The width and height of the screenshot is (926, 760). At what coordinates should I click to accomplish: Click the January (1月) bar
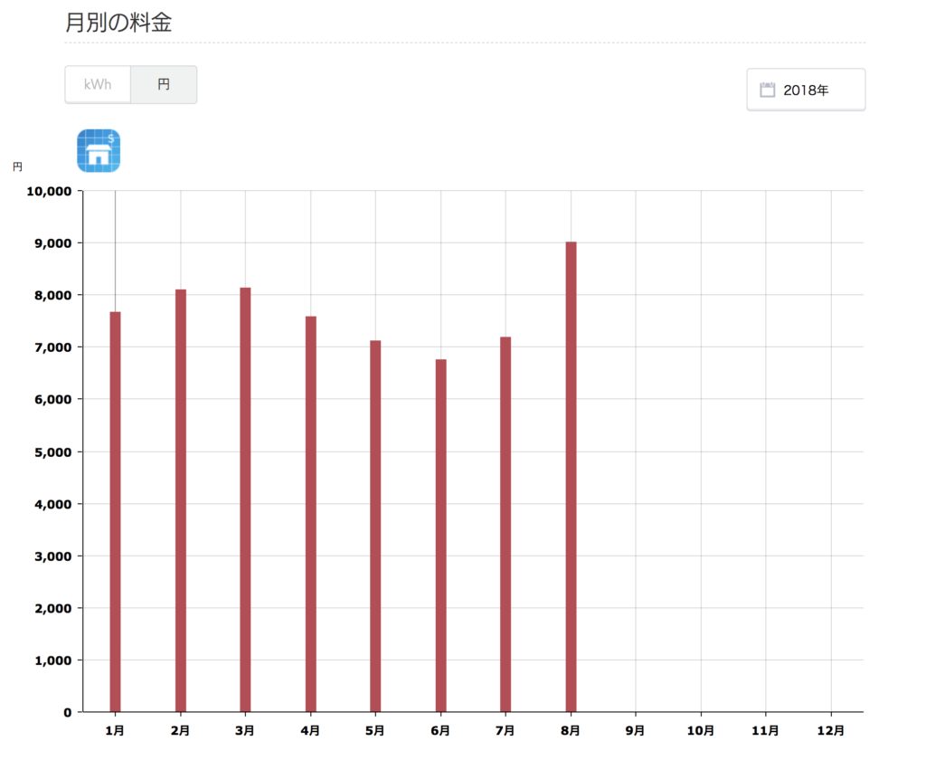(115, 511)
